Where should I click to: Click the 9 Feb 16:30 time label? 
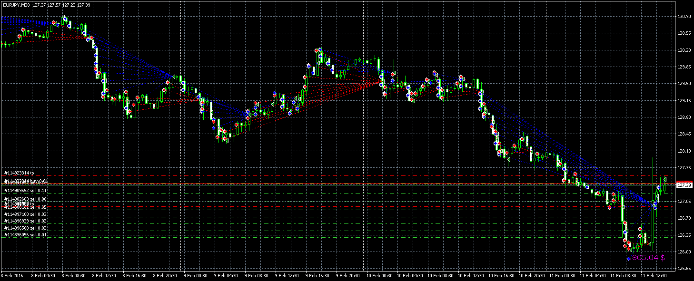318,275
